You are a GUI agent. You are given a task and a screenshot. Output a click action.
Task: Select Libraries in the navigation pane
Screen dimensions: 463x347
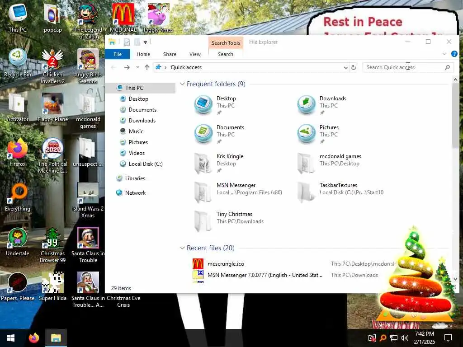[x=135, y=178]
